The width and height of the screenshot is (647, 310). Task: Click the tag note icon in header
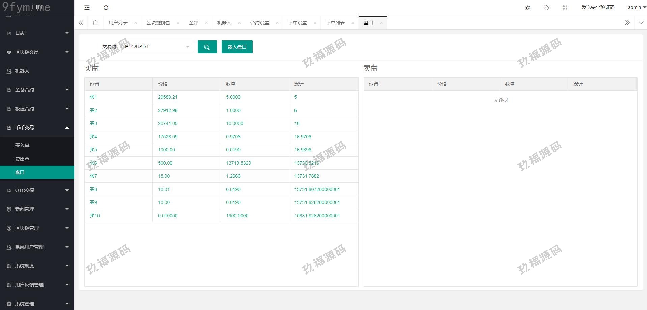[x=546, y=8]
